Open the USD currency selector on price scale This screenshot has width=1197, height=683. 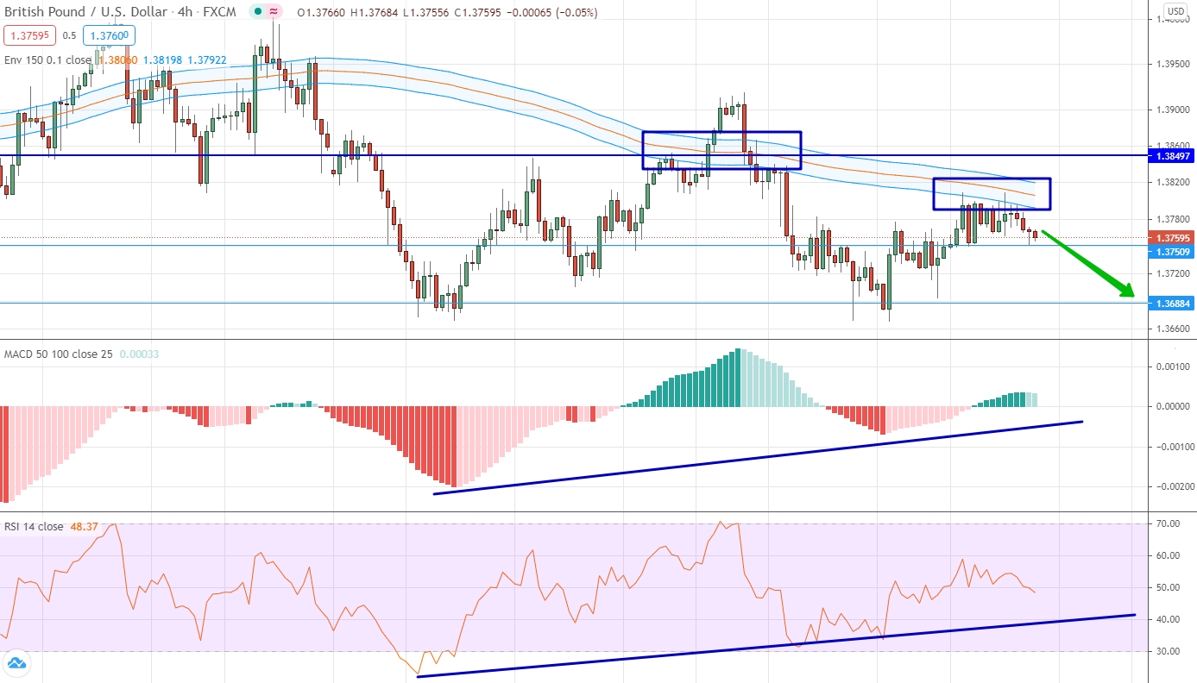pos(1175,11)
